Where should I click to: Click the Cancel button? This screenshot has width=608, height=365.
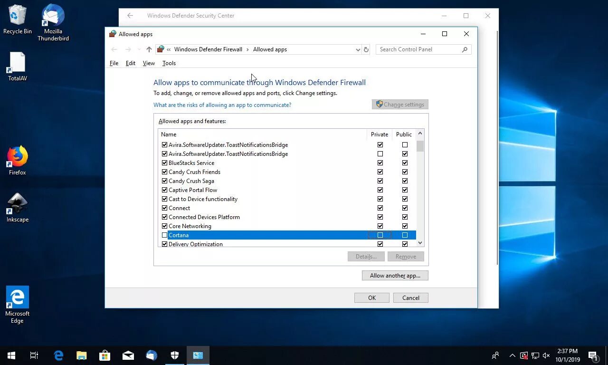click(411, 298)
